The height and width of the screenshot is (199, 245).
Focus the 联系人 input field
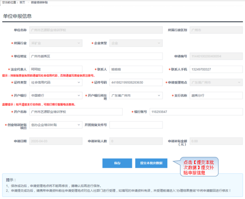(x=136, y=69)
